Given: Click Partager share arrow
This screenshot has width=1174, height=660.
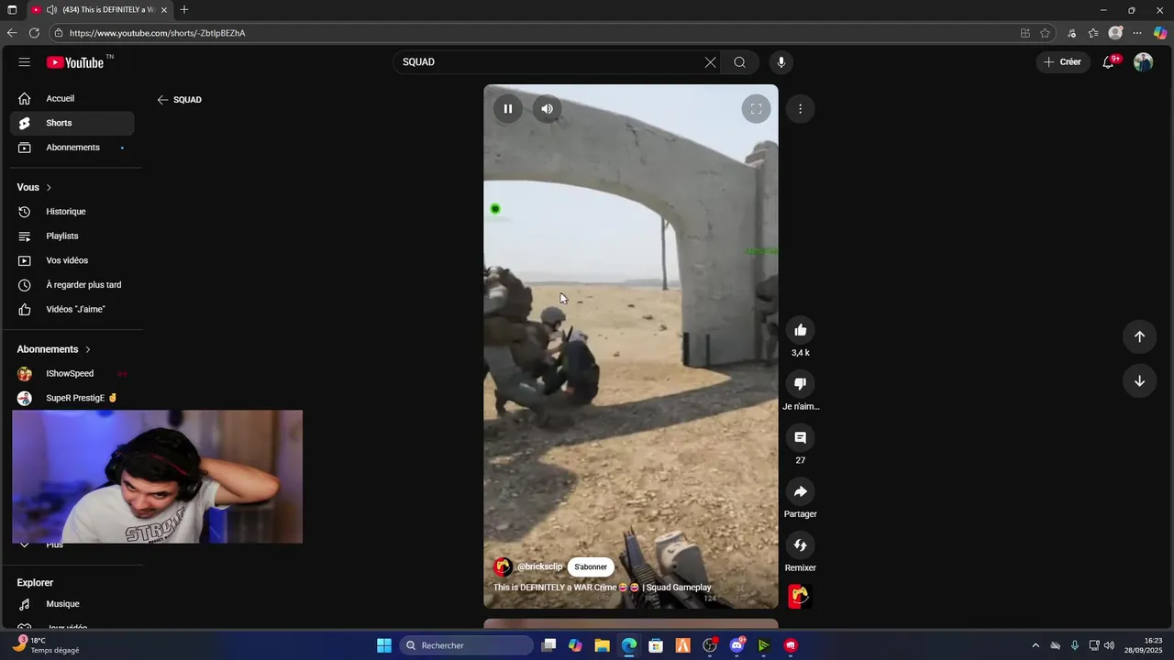Looking at the screenshot, I should tap(801, 491).
